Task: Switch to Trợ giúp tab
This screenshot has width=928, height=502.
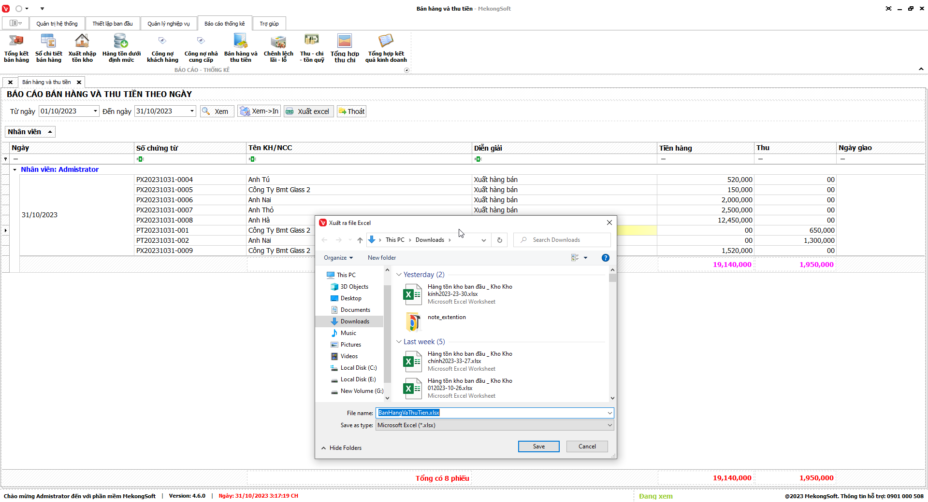Action: pos(269,24)
